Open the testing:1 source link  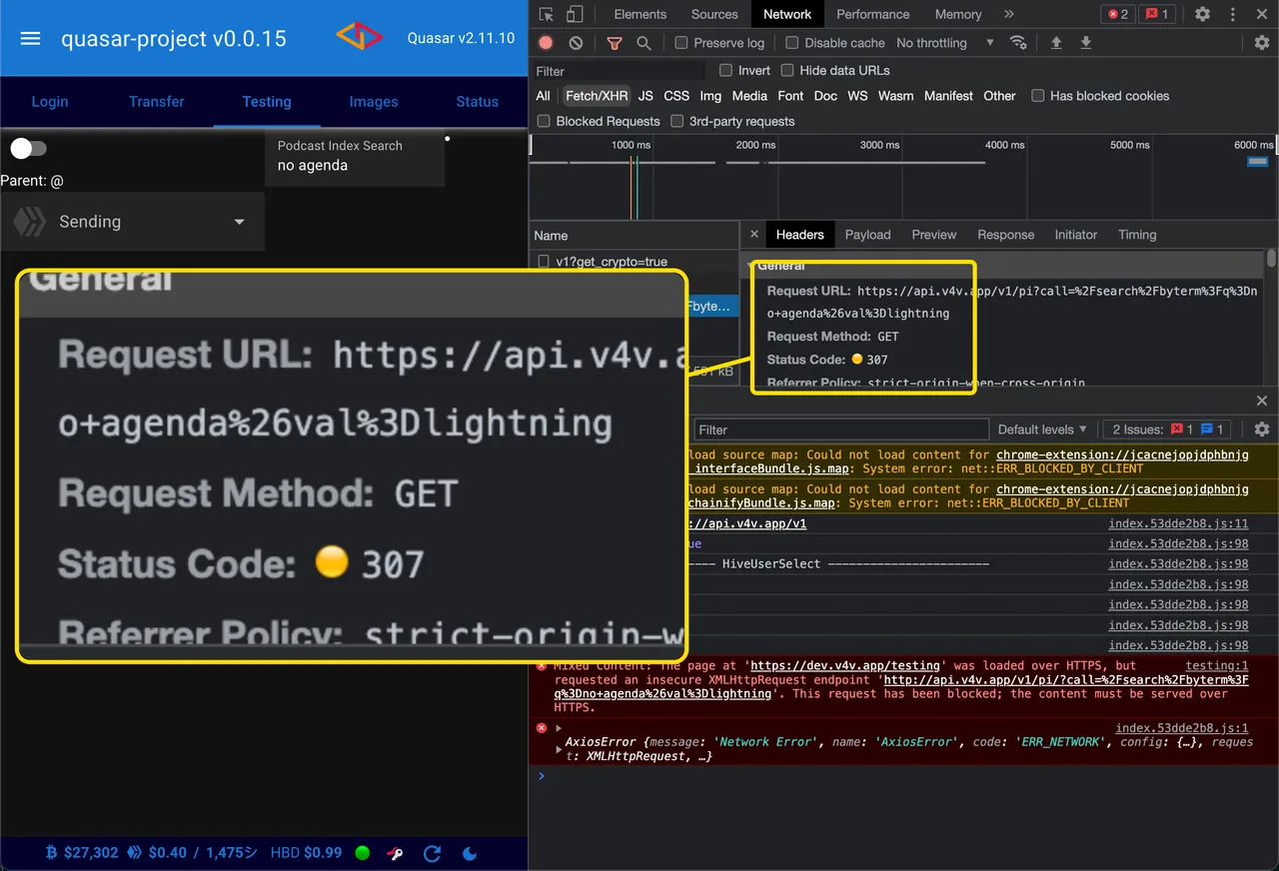click(x=1217, y=665)
